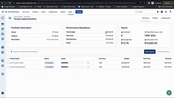The width and height of the screenshot is (174, 98).
Task: Open the green floating help button
Action: 169,93
